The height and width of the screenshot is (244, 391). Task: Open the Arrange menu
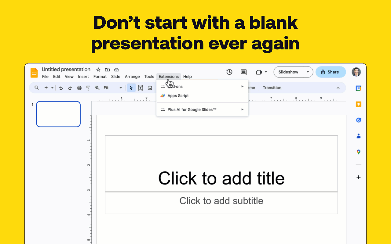[132, 77]
